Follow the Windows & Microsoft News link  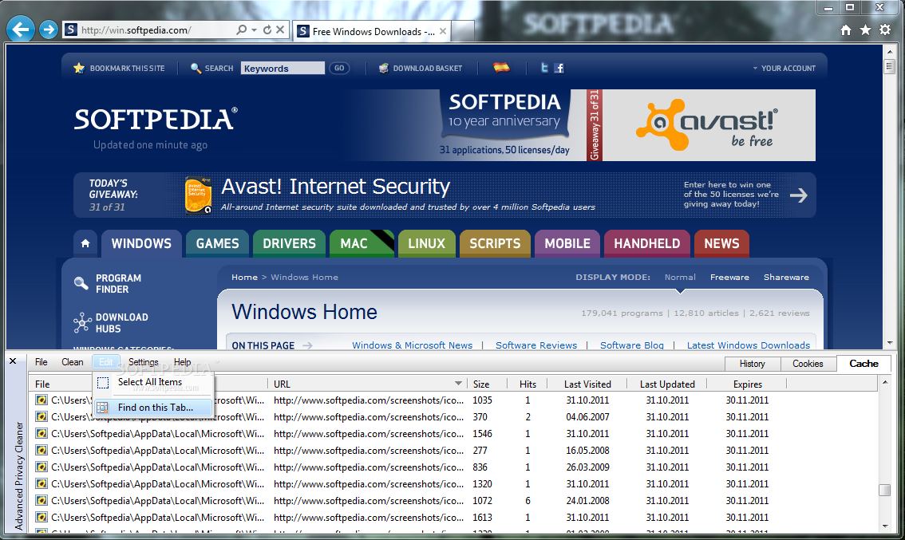coord(412,345)
